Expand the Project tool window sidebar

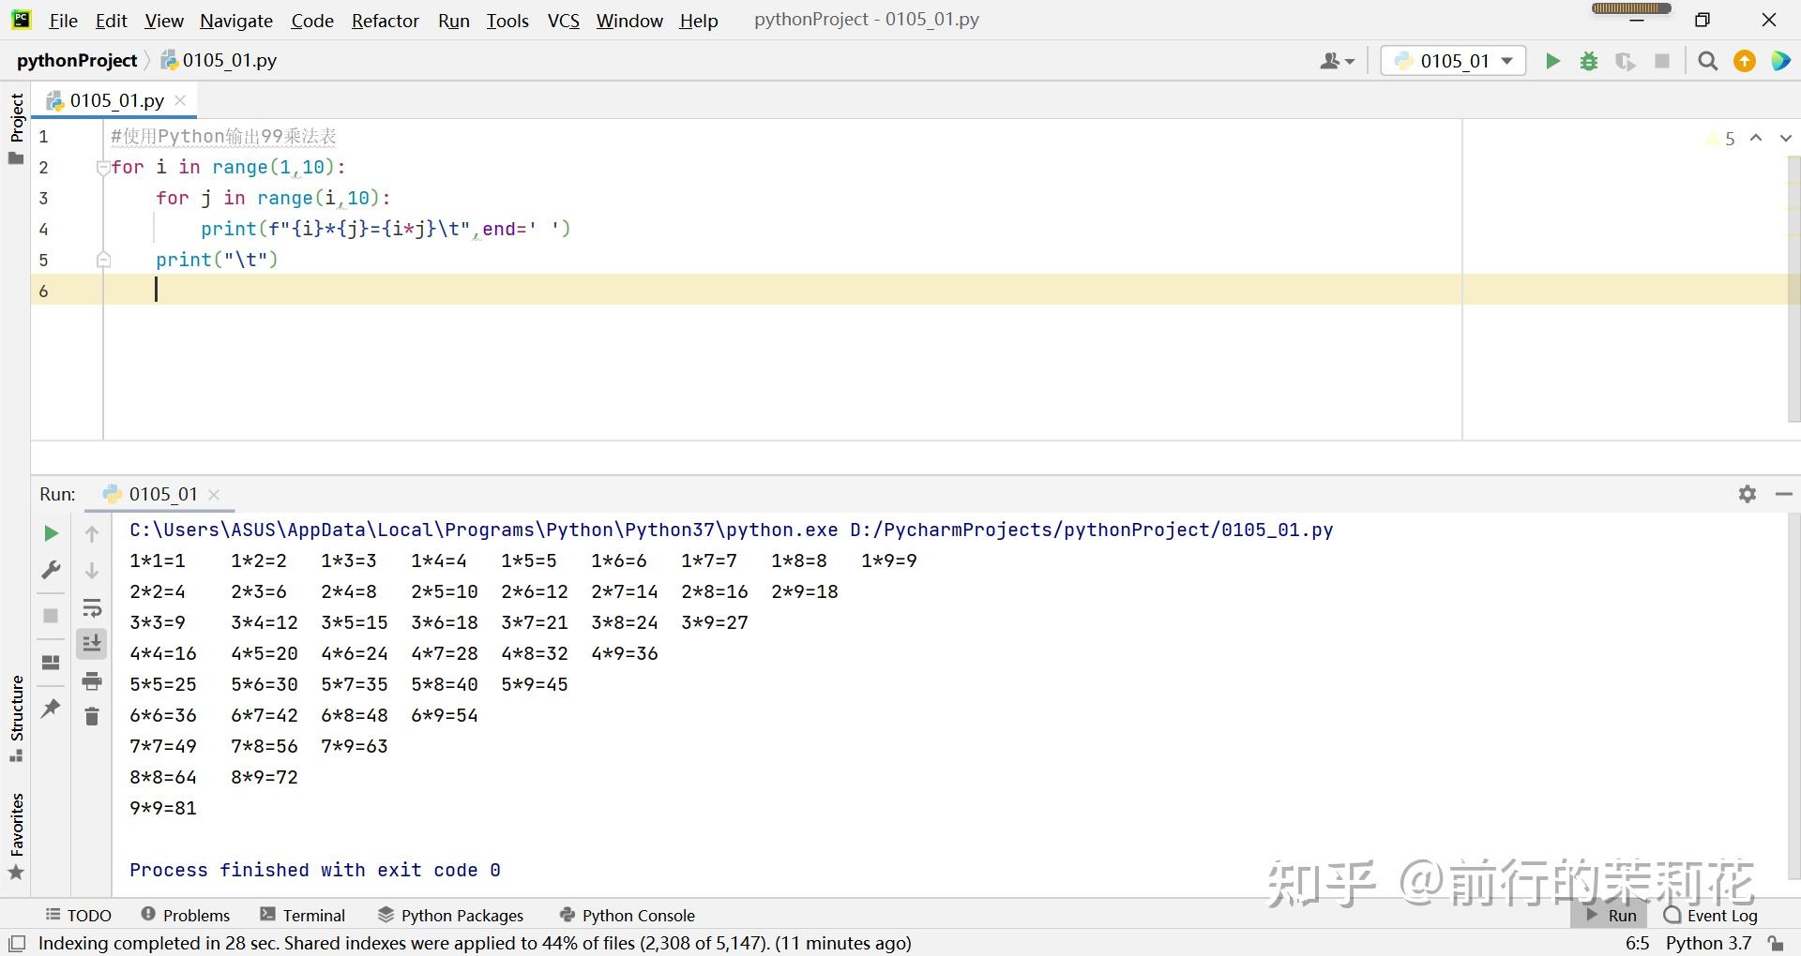point(16,128)
